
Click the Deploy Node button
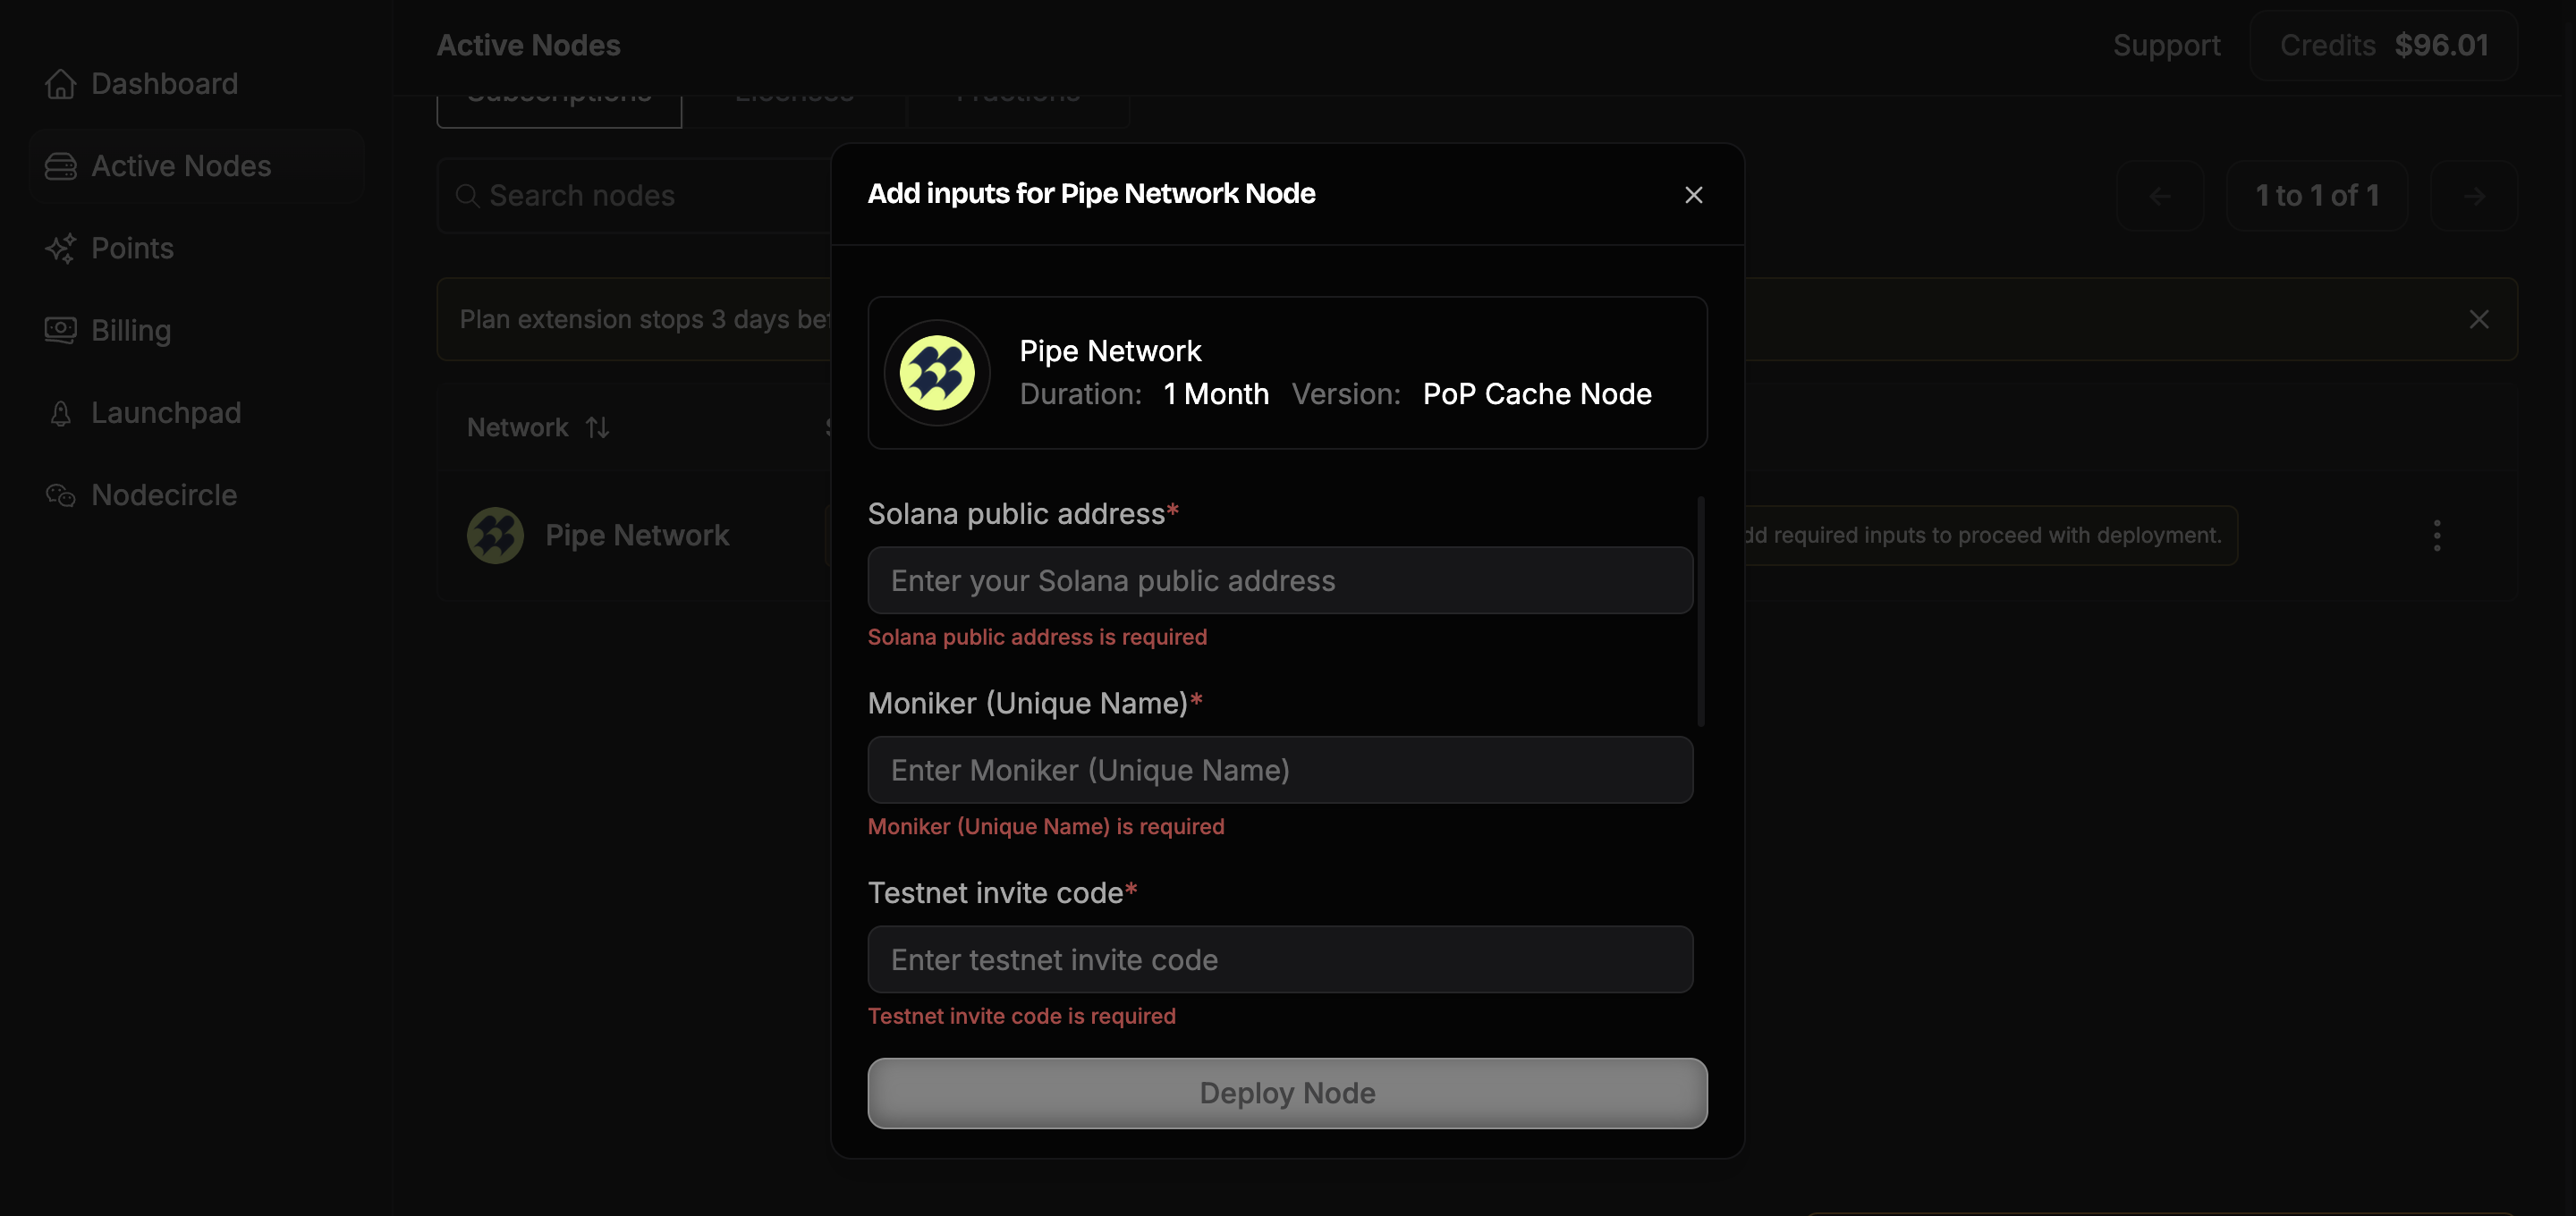1287,1093
